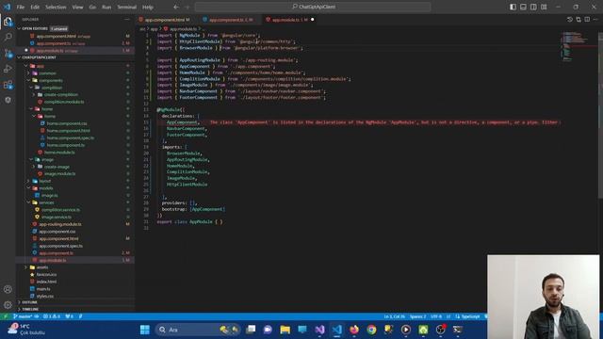Open index.html in the explorer
603x339 pixels.
(x=46, y=282)
